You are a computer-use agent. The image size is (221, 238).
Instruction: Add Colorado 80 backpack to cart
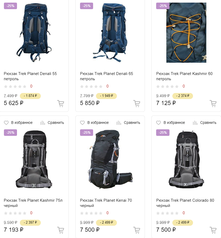pos(213,230)
